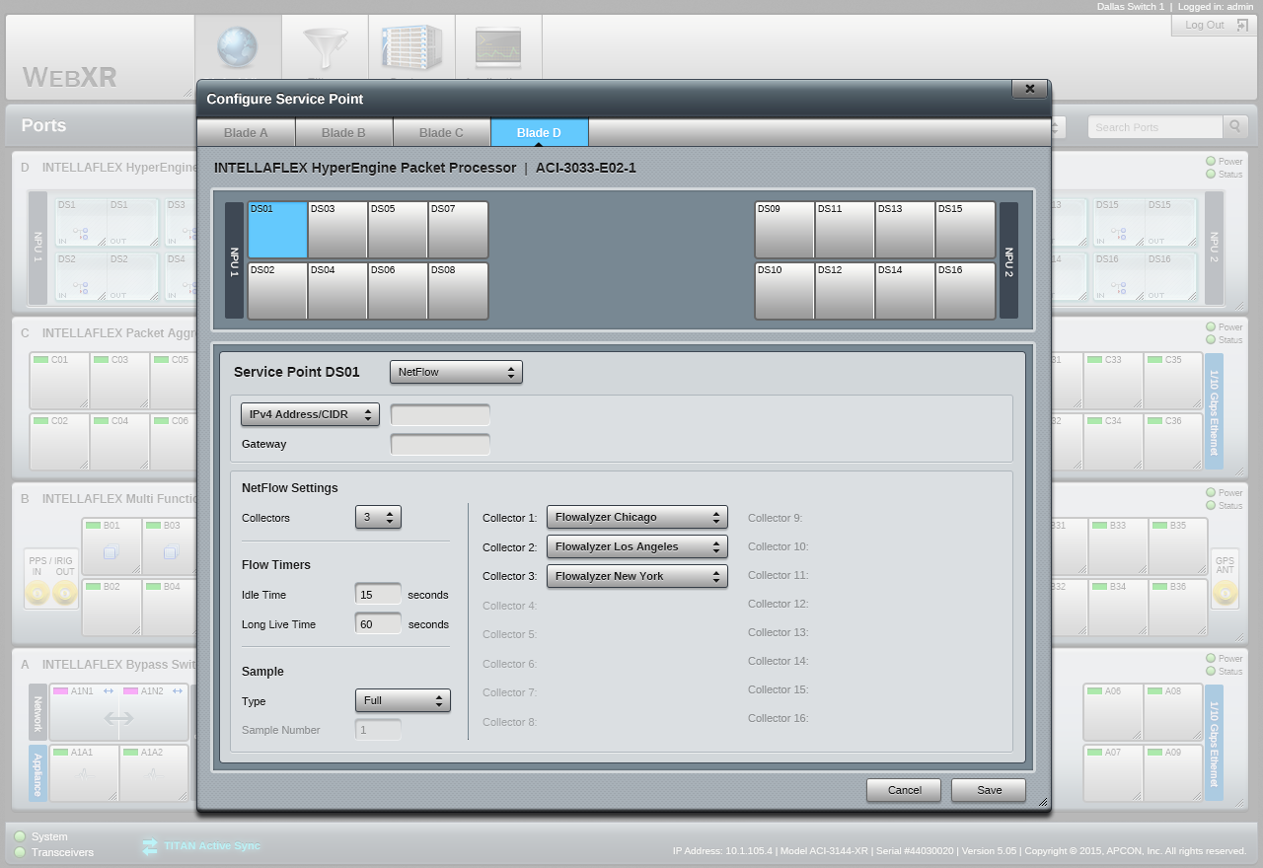The height and width of the screenshot is (868, 1263).
Task: Click the pink status swatch on port A1N1
Action: [60, 691]
